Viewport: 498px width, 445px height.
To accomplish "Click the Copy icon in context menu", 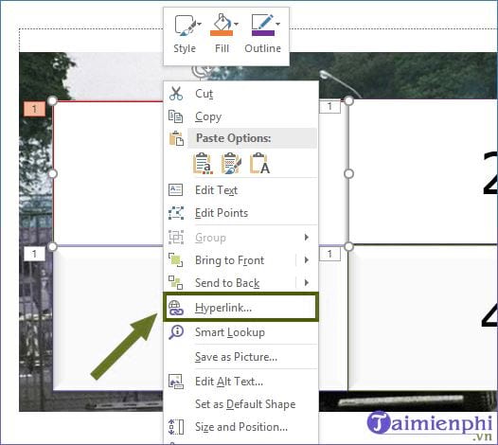I will [176, 116].
